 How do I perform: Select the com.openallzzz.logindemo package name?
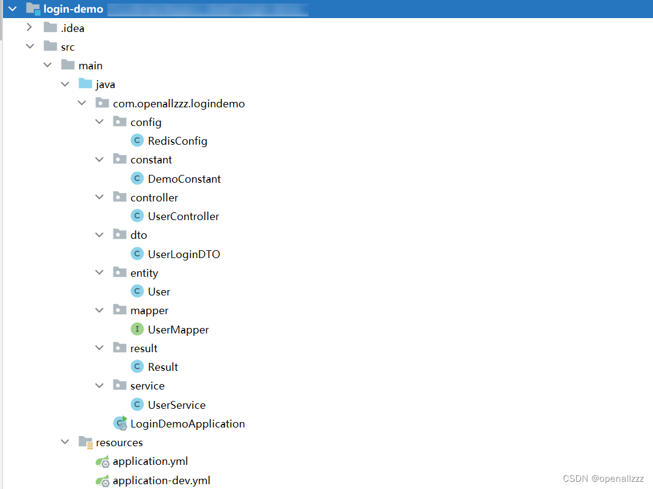pyautogui.click(x=179, y=104)
